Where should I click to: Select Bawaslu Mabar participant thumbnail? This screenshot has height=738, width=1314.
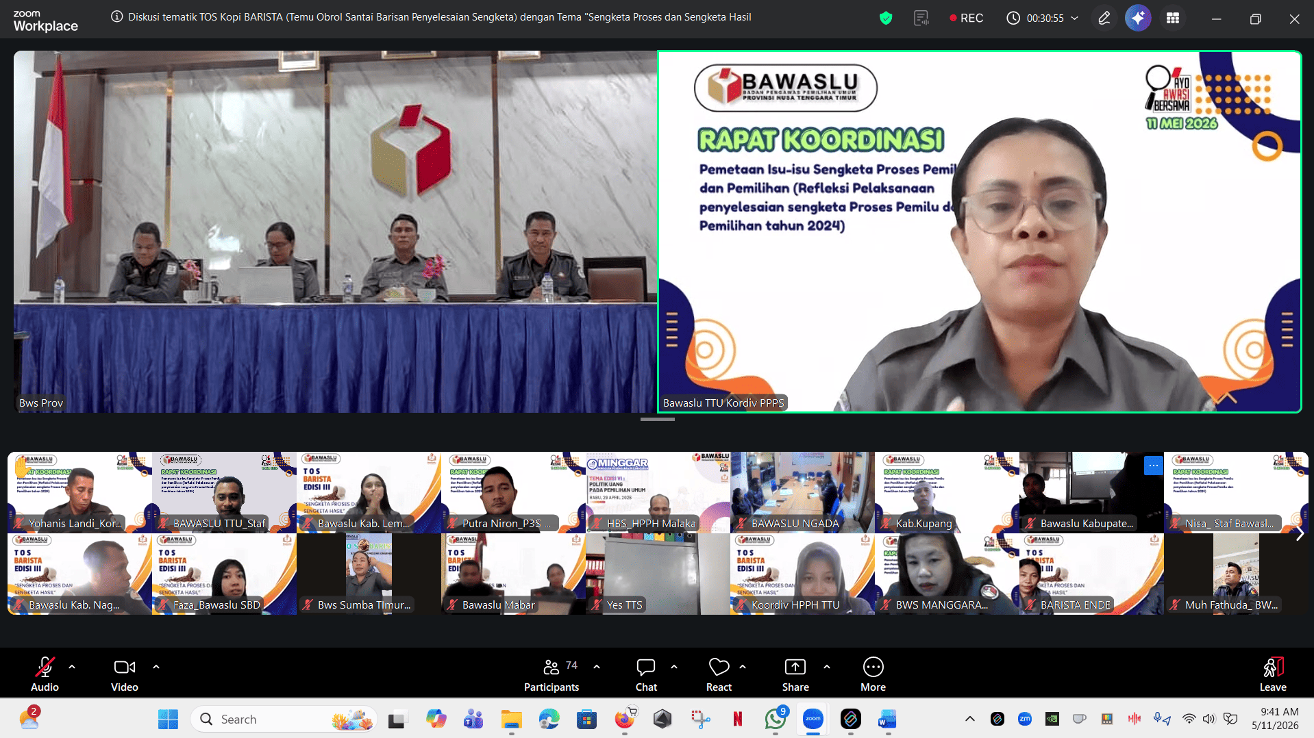[513, 574]
